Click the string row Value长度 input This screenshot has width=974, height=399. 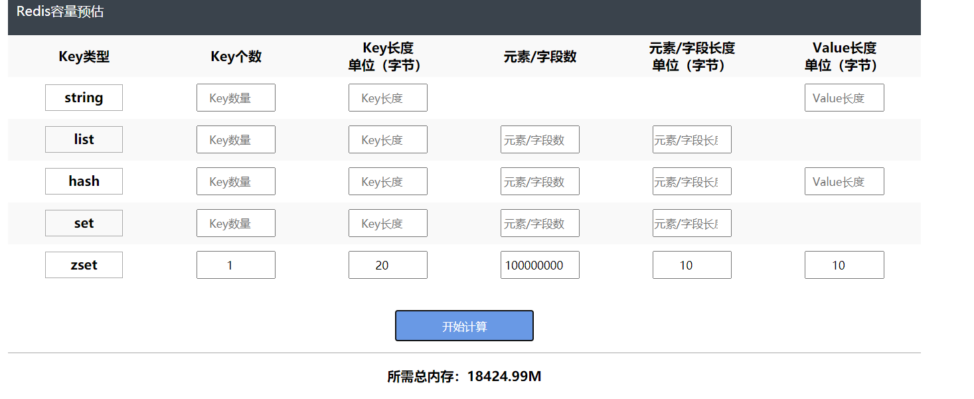pyautogui.click(x=845, y=98)
